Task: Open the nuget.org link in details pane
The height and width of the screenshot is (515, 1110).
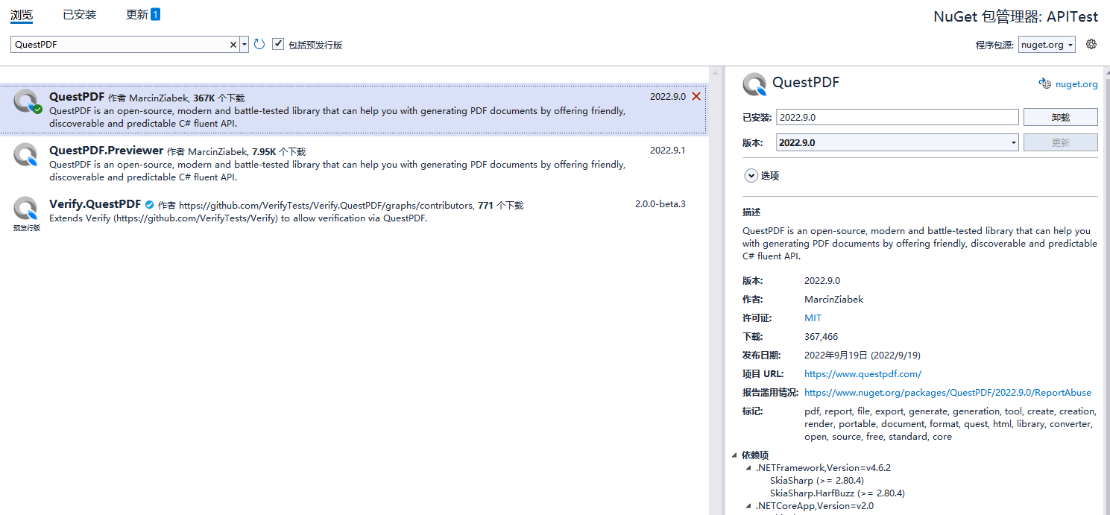Action: point(1076,84)
